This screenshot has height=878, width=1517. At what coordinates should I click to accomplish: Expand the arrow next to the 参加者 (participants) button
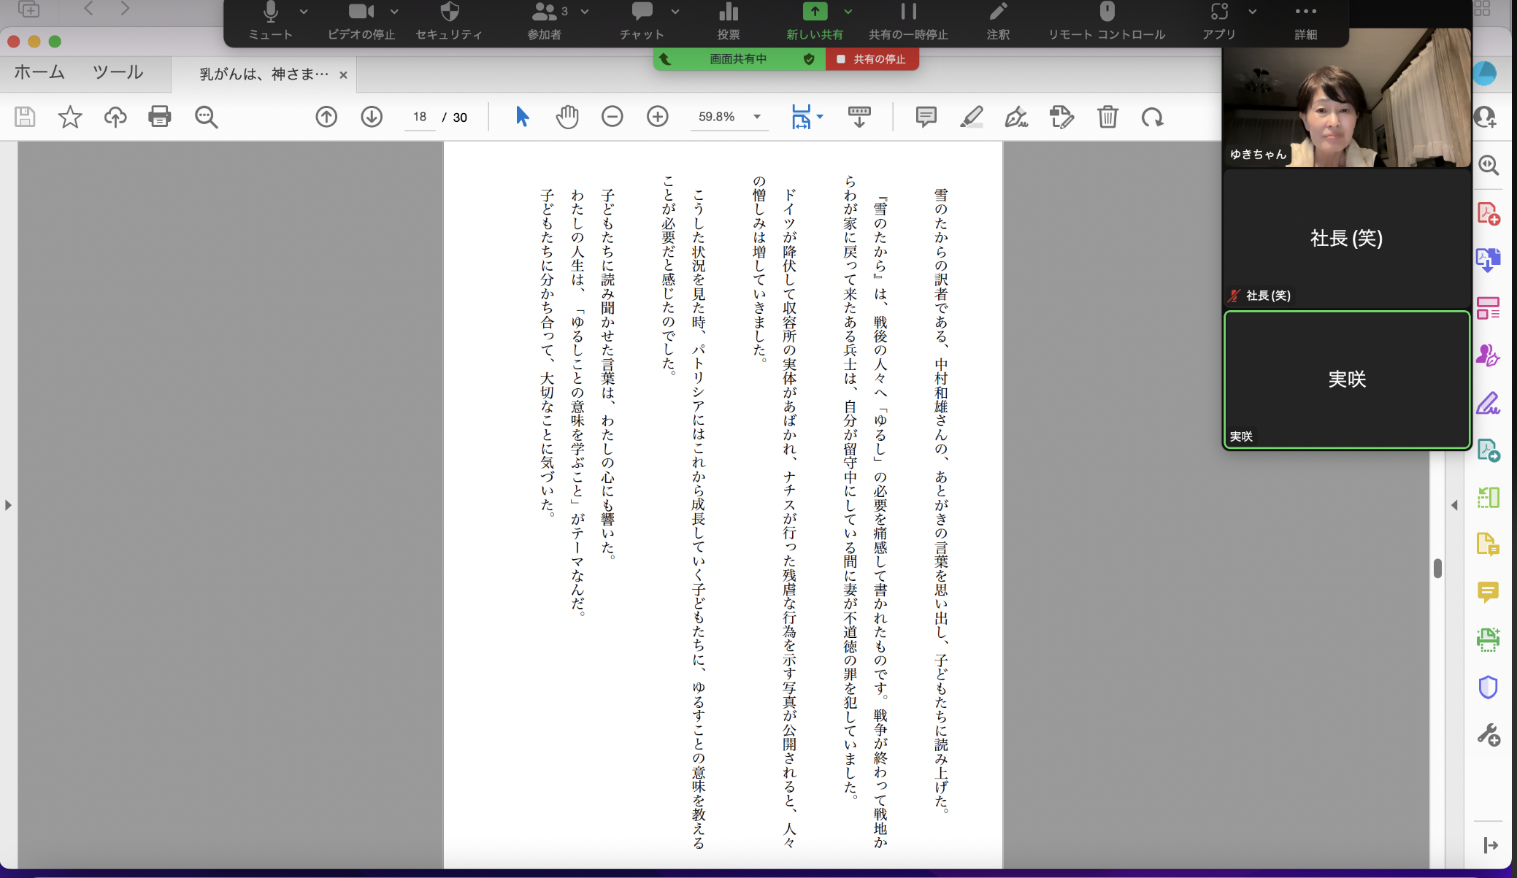click(585, 12)
